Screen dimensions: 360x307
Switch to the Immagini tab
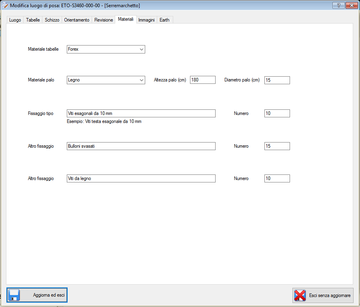[146, 20]
